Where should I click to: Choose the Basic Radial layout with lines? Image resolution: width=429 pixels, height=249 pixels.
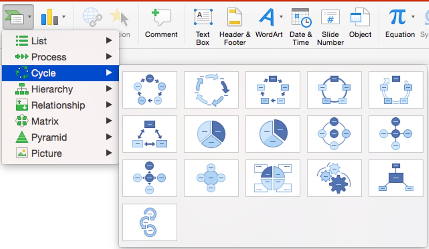396,134
